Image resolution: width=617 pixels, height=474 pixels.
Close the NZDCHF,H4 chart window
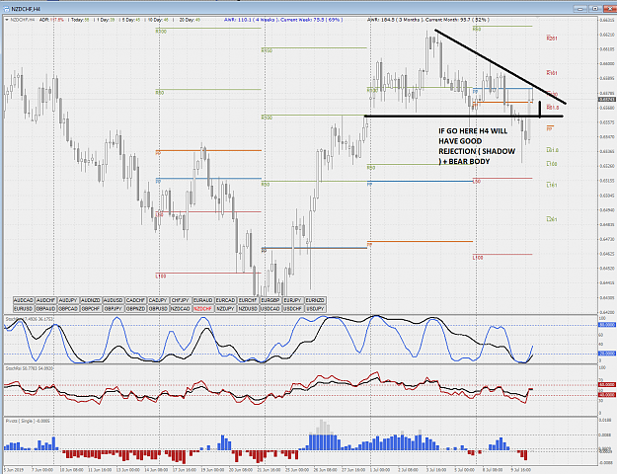pyautogui.click(x=608, y=8)
